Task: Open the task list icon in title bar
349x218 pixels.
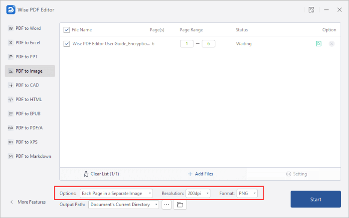Action: 312,10
